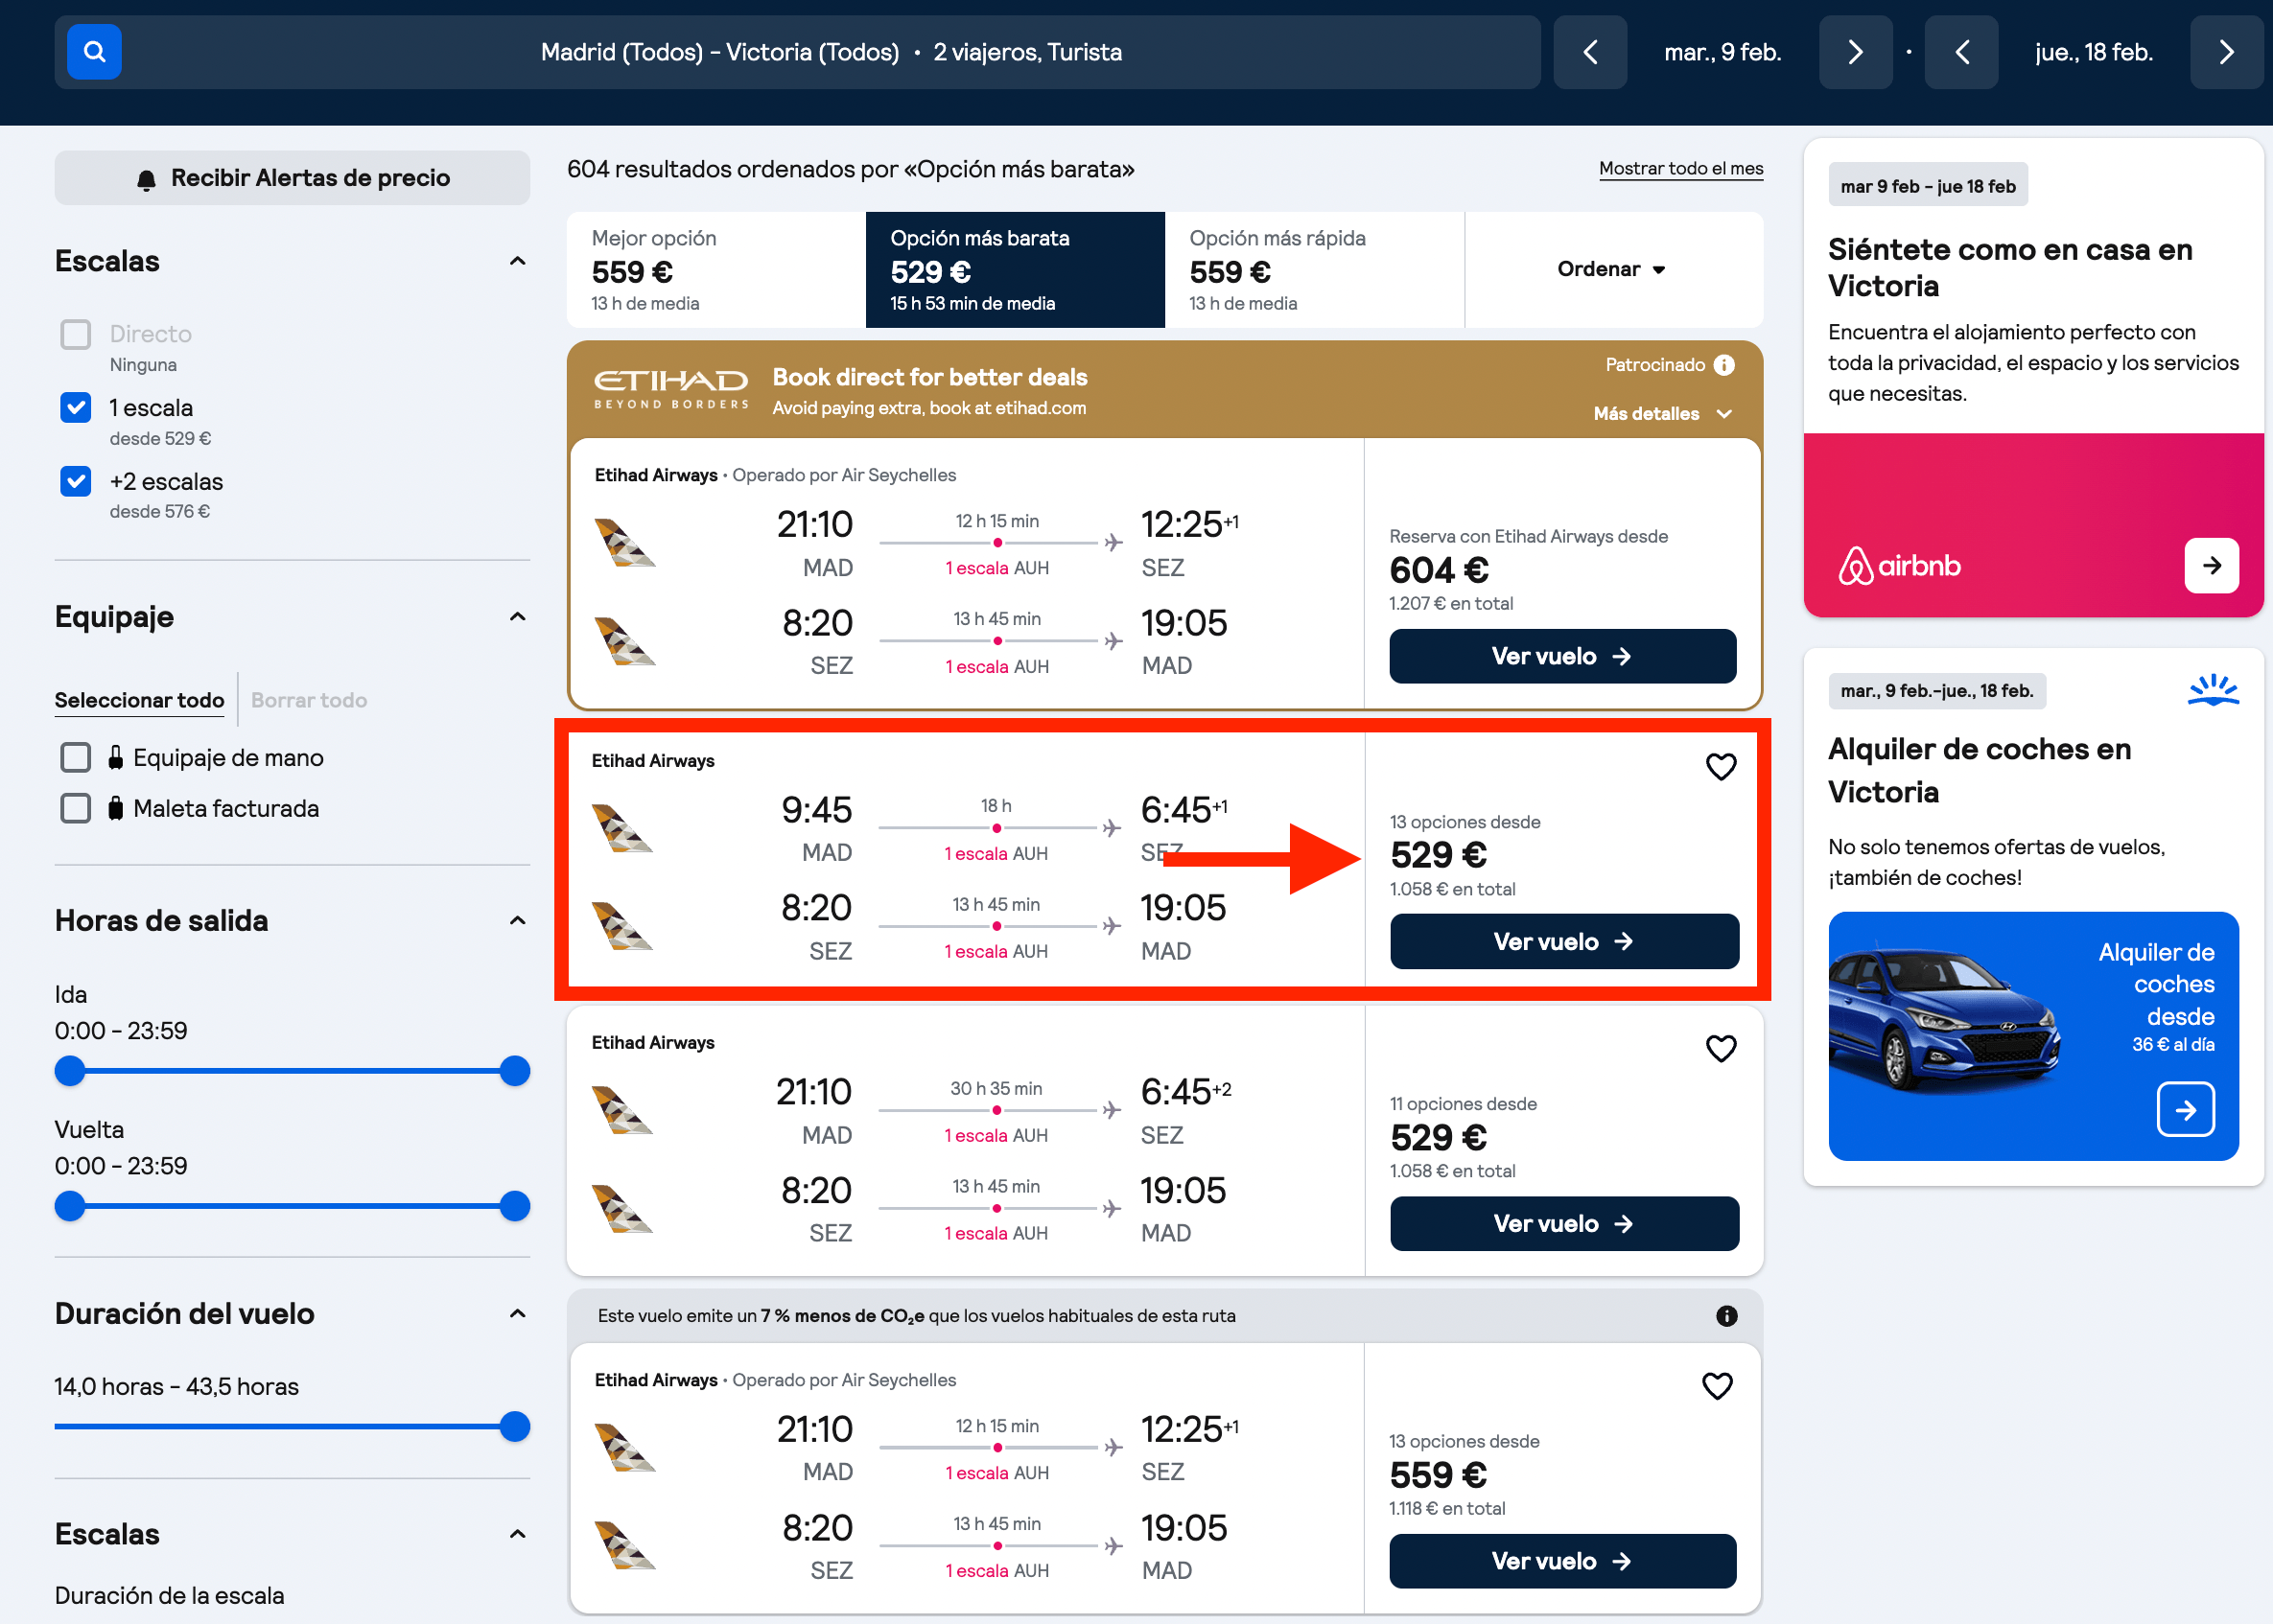The image size is (2273, 1624).
Task: Open the Ordenar dropdown
Action: point(1611,269)
